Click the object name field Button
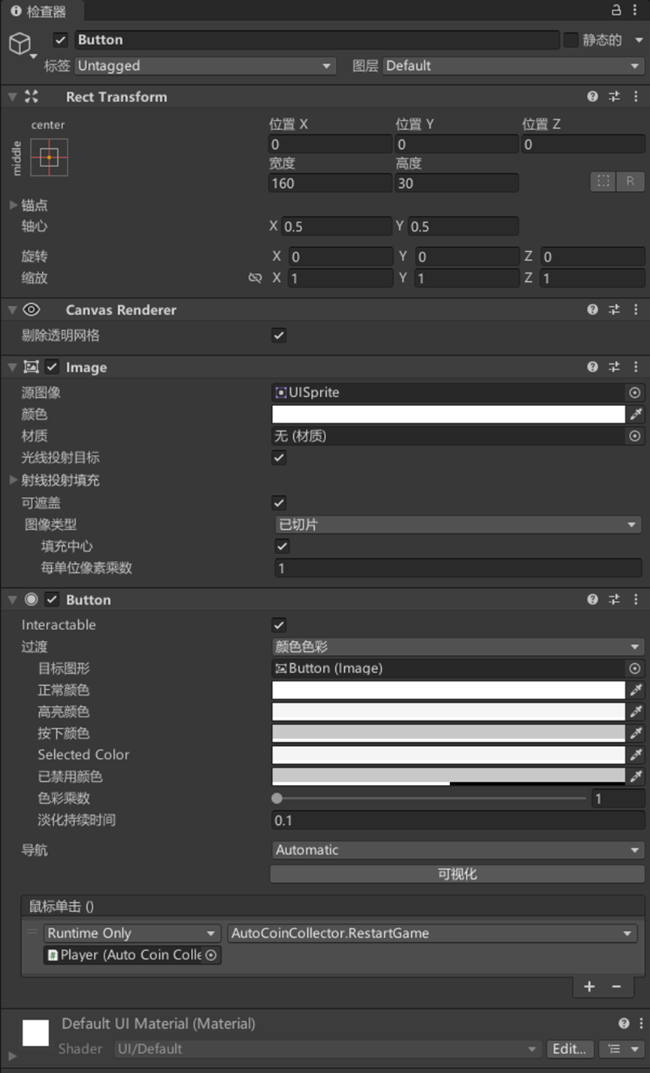Image resolution: width=650 pixels, height=1073 pixels. (x=317, y=40)
